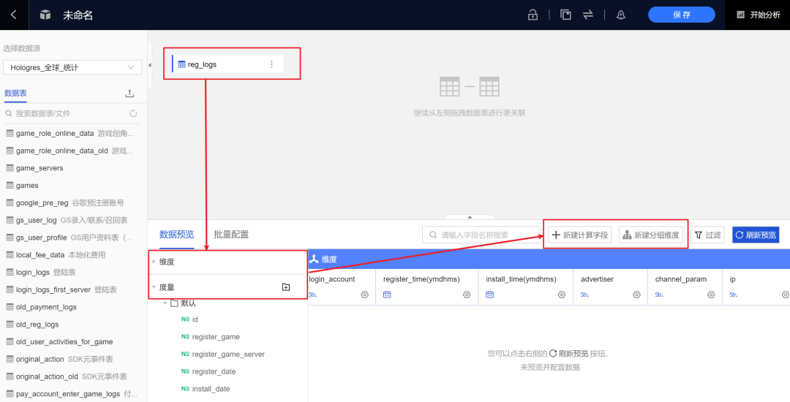Click the 过滤 button
The height and width of the screenshot is (402, 790).
pos(707,235)
